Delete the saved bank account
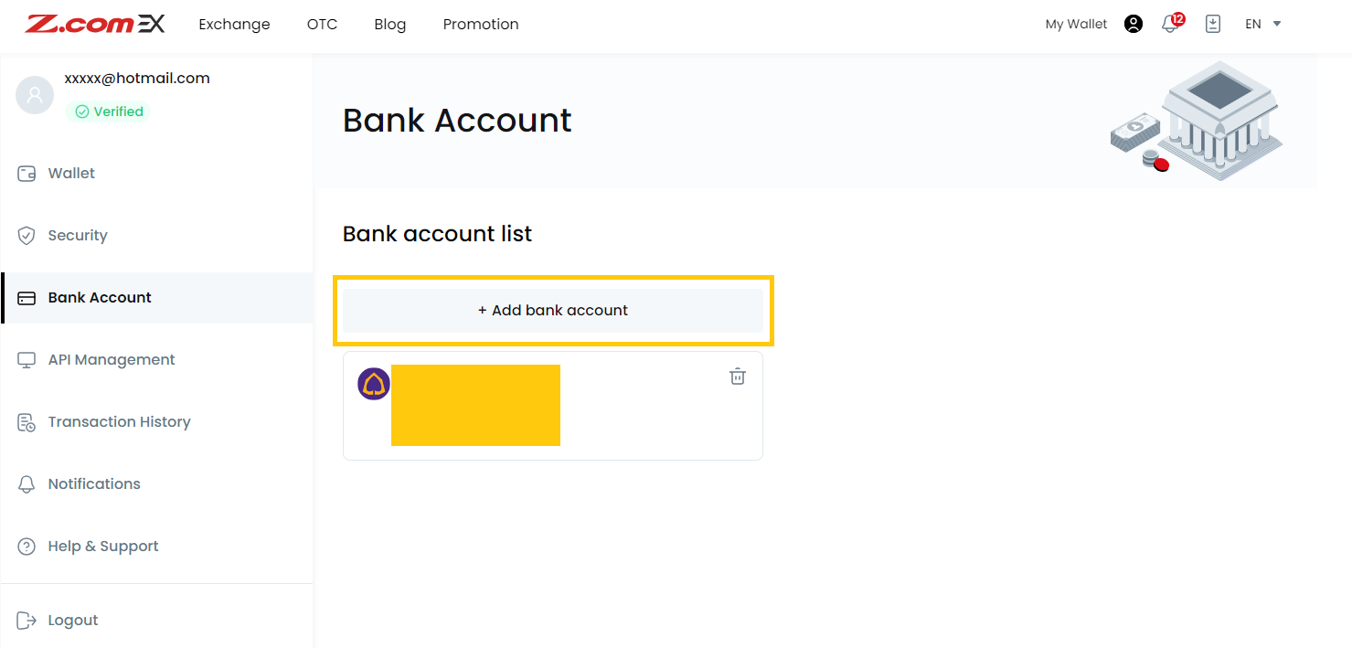Screen dimensions: 1352x648 click(738, 376)
